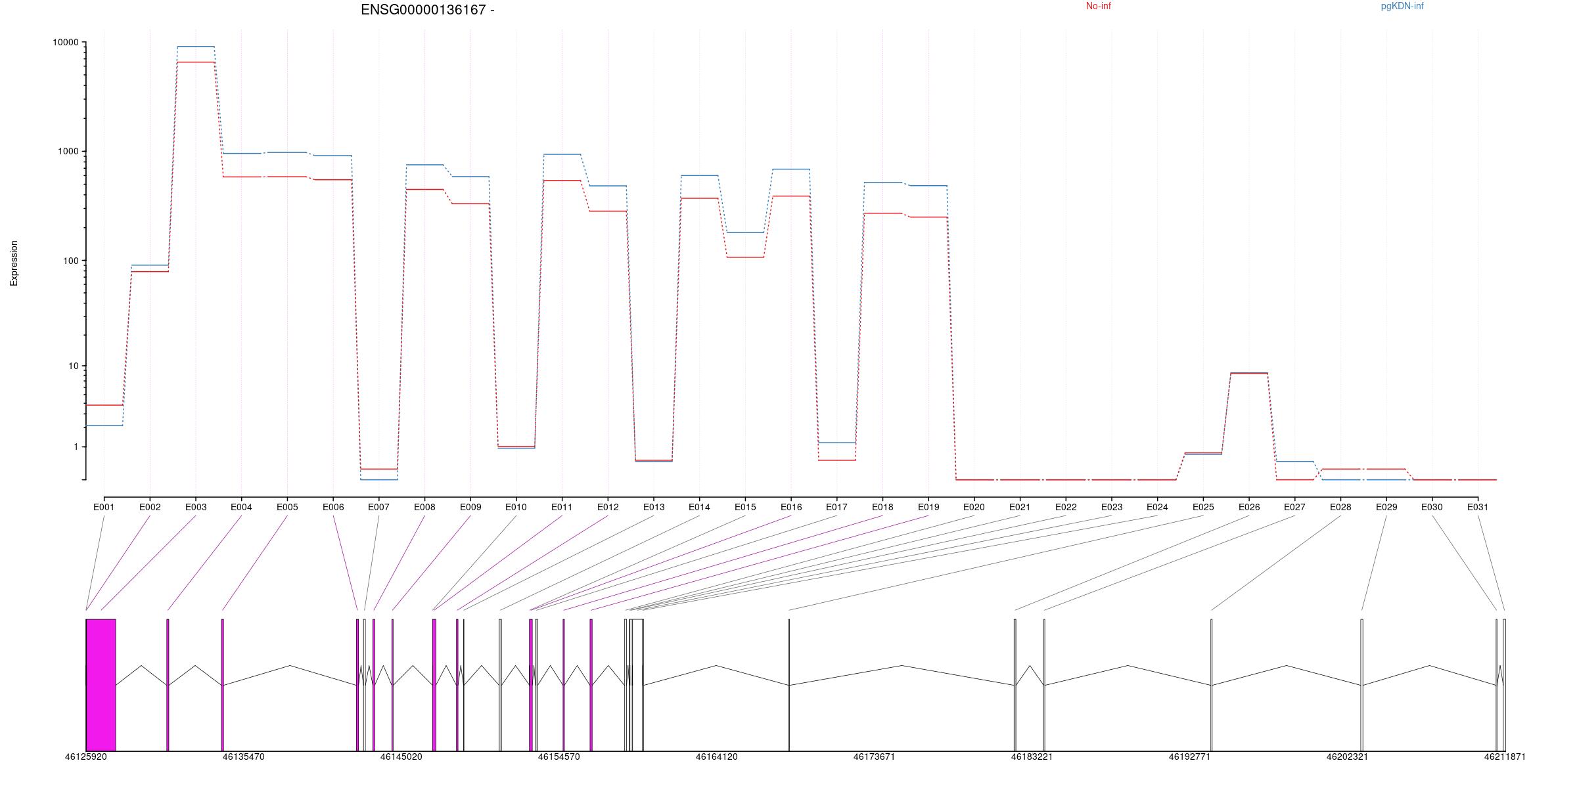Click genomic coordinate 46211871 on axis
Viewport: 1577px width, 788px height.
click(1505, 756)
